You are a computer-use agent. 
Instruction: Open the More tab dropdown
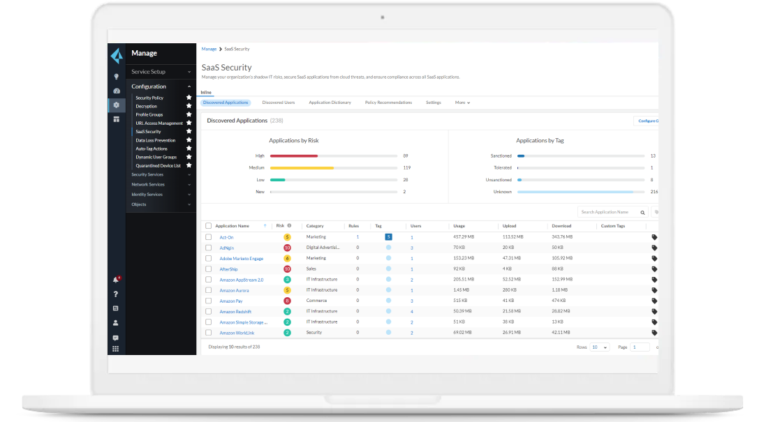pyautogui.click(x=463, y=102)
